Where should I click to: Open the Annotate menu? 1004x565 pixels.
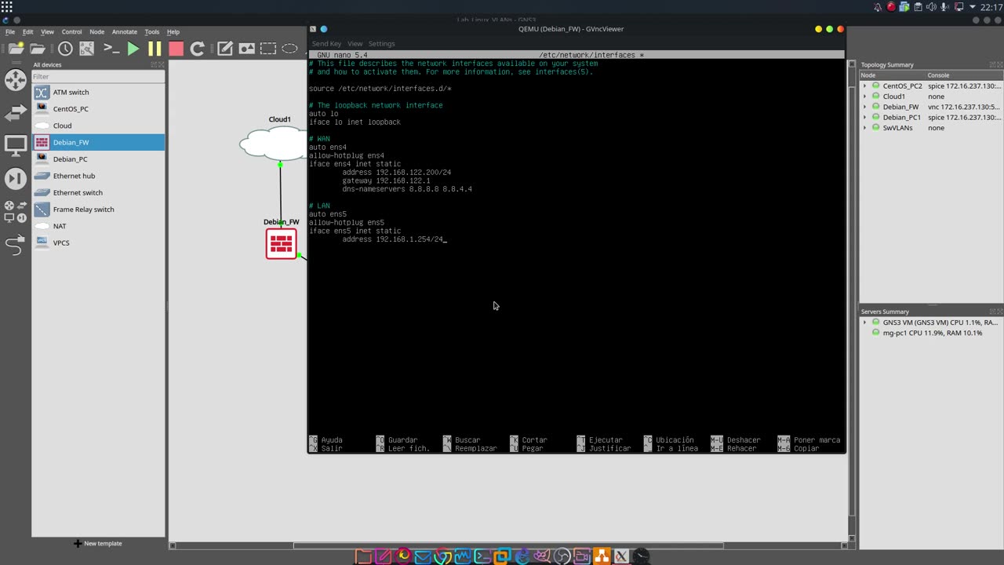coord(124,32)
